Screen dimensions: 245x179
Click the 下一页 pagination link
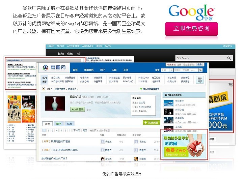pos(77,130)
